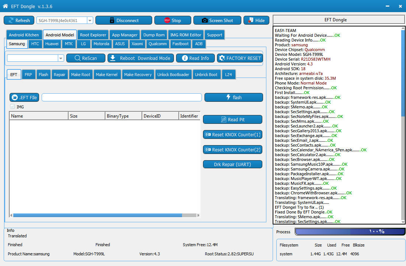
Task: Select the Repair sub-tab
Action: coord(59,74)
